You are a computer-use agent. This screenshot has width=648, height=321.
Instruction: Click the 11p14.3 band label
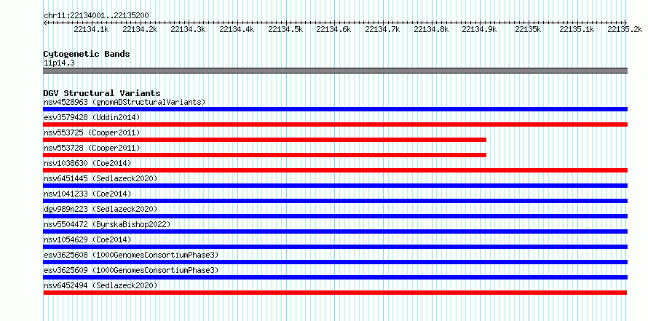59,63
